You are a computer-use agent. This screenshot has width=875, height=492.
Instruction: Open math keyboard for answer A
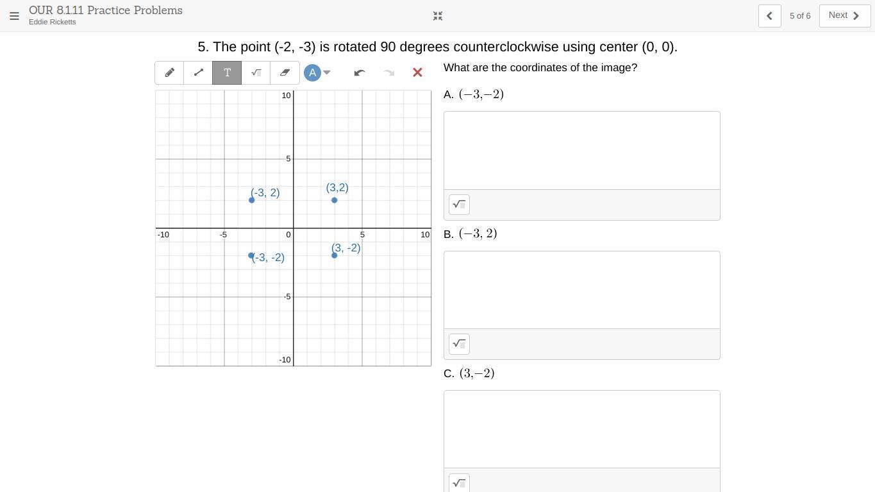click(459, 205)
